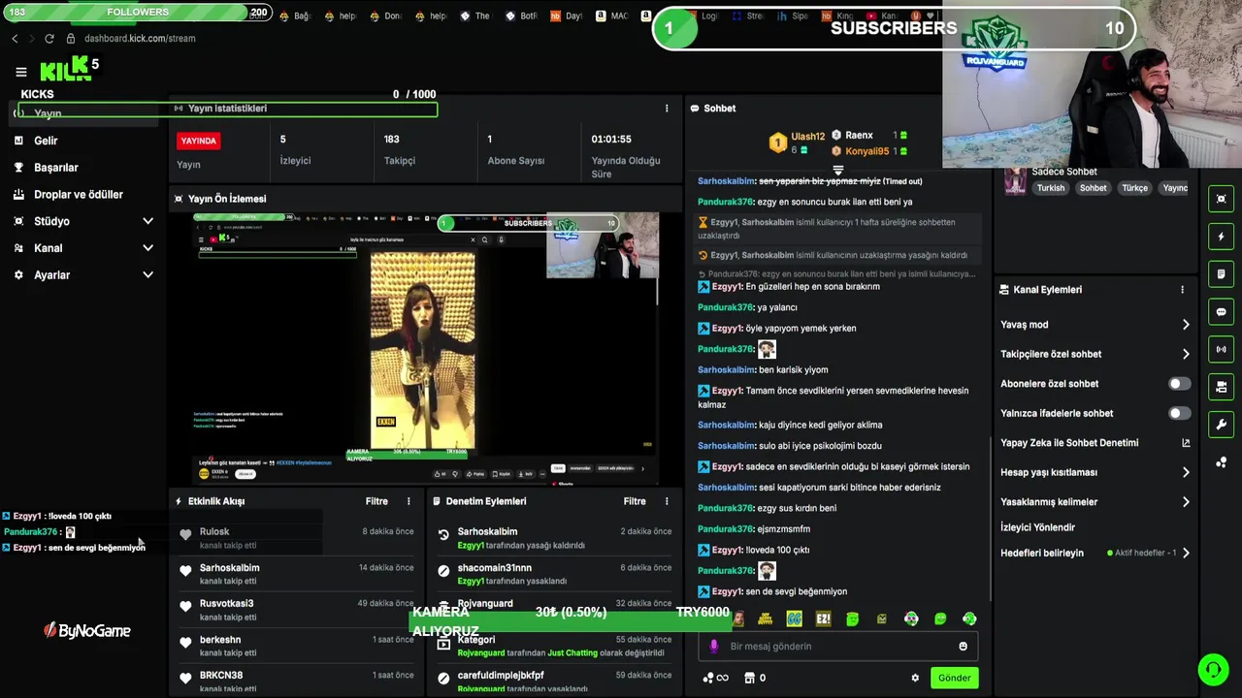Click the Turkish tag chip
Screen dimensions: 1242x698
click(x=1051, y=188)
